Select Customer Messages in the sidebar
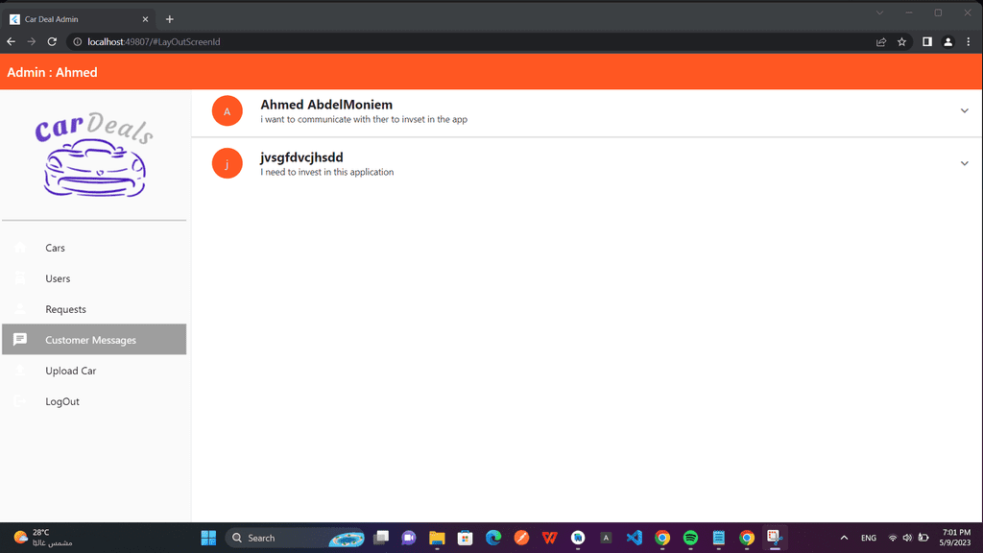The height and width of the screenshot is (553, 983). (94, 339)
